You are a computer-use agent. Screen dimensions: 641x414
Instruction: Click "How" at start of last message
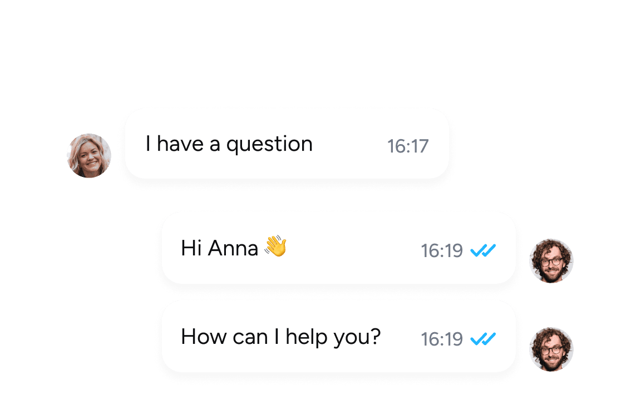(x=201, y=337)
